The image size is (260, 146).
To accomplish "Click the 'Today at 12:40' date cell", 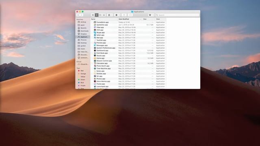I will (x=124, y=22).
